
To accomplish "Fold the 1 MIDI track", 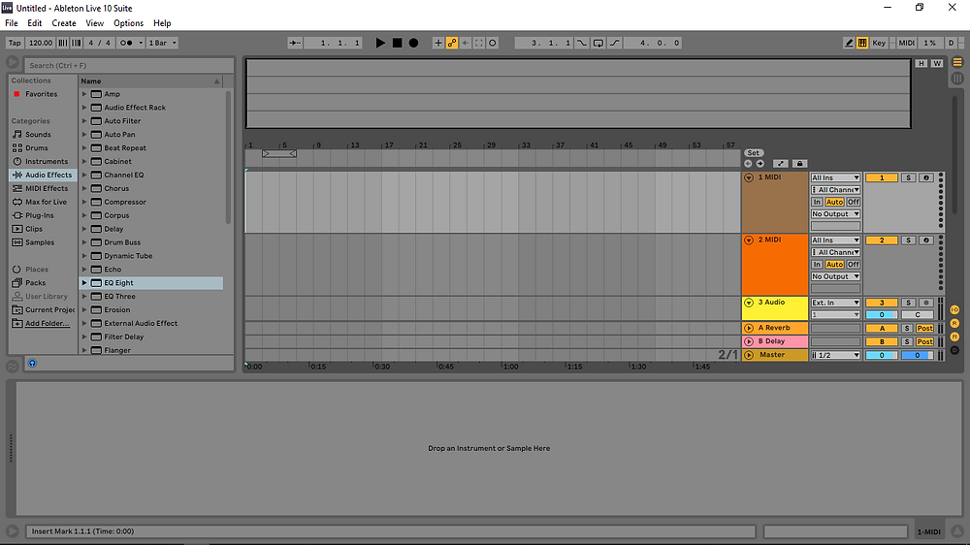I will point(749,177).
